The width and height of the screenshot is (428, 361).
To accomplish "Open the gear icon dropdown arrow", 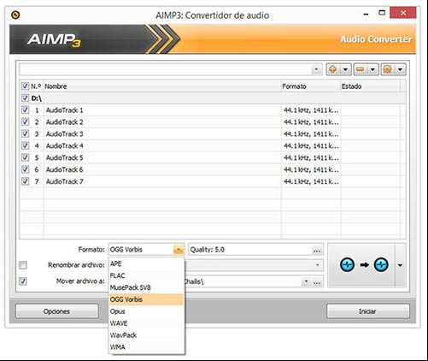I will pyautogui.click(x=400, y=69).
